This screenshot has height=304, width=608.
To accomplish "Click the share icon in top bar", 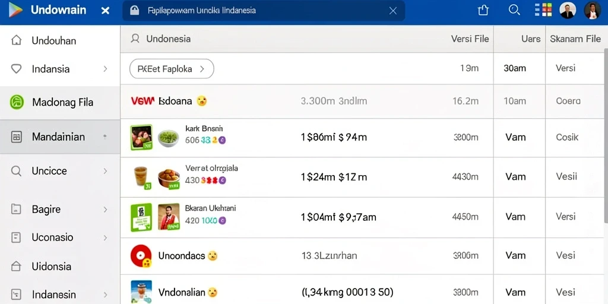I will coord(483,10).
